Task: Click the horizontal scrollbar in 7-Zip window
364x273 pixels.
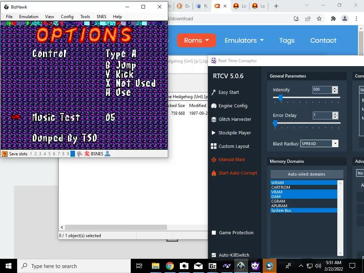Action: pos(116,227)
